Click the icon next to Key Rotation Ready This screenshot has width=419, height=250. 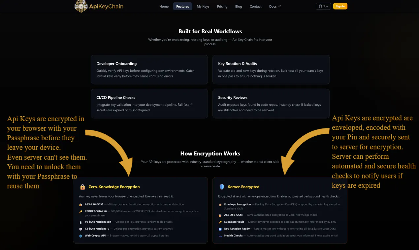220,229
